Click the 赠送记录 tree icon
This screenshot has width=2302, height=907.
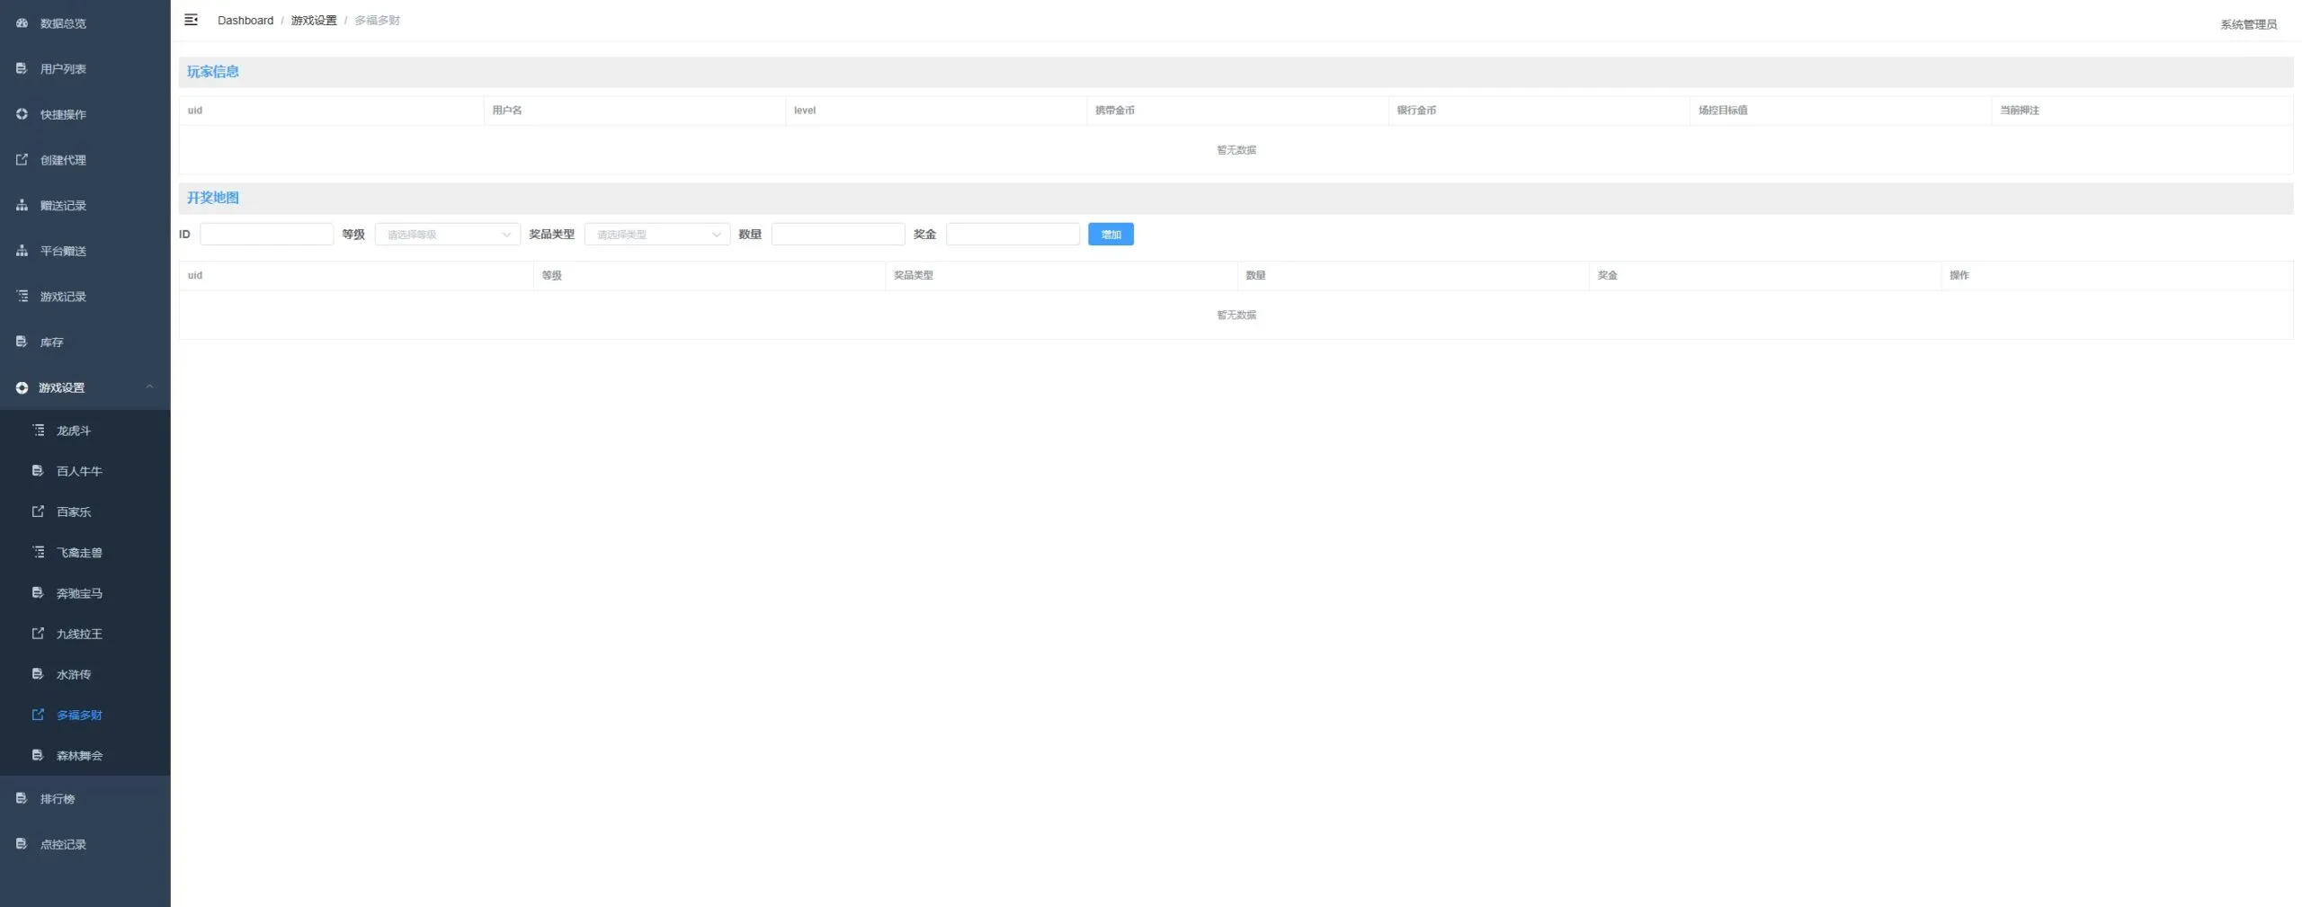pos(22,205)
